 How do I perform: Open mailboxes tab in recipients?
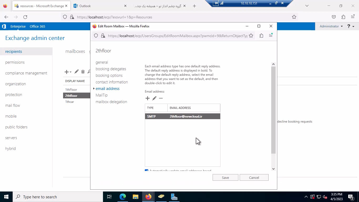(x=75, y=51)
